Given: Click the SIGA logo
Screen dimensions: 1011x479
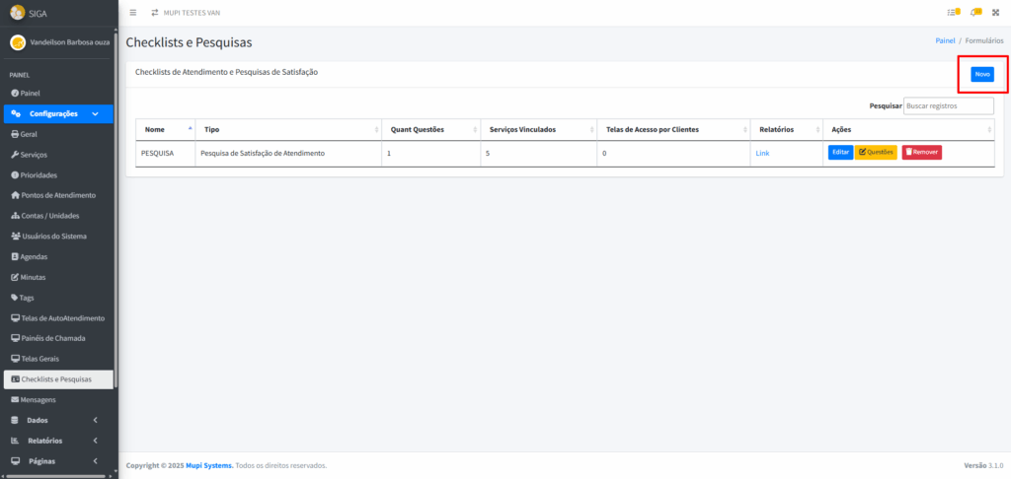Looking at the screenshot, I should click(x=18, y=12).
